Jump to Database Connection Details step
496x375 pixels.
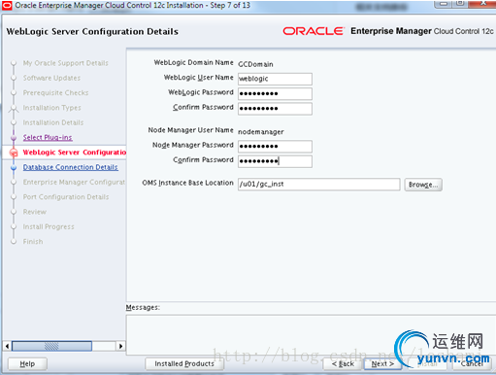(71, 167)
